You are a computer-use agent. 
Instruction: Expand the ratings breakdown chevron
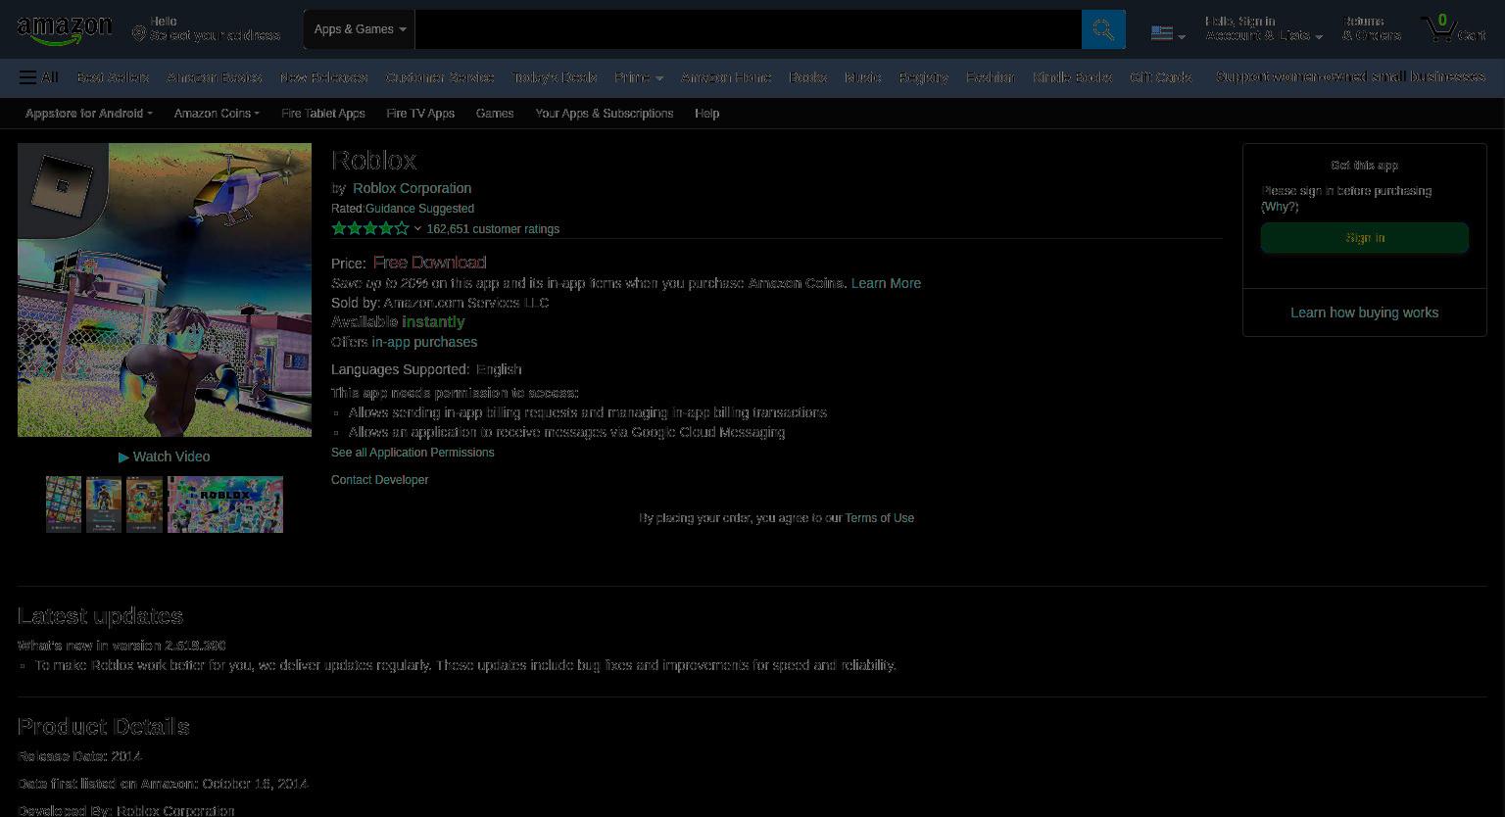pyautogui.click(x=417, y=229)
